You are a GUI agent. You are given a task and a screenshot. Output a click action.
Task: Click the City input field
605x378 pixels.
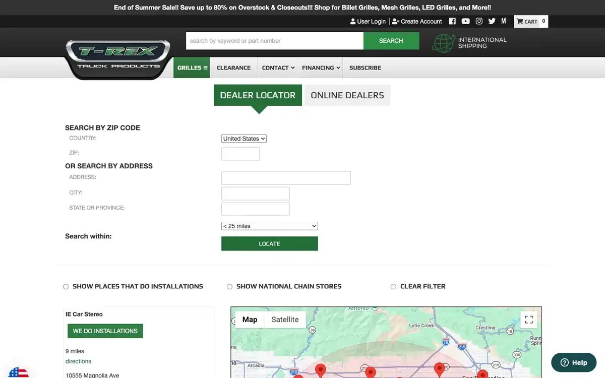[x=256, y=194]
